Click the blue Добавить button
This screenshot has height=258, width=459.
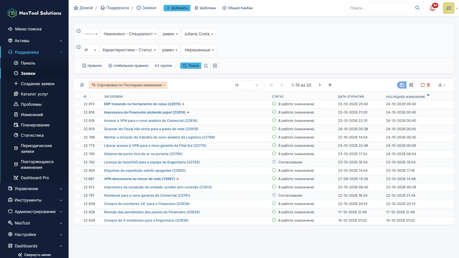point(177,8)
